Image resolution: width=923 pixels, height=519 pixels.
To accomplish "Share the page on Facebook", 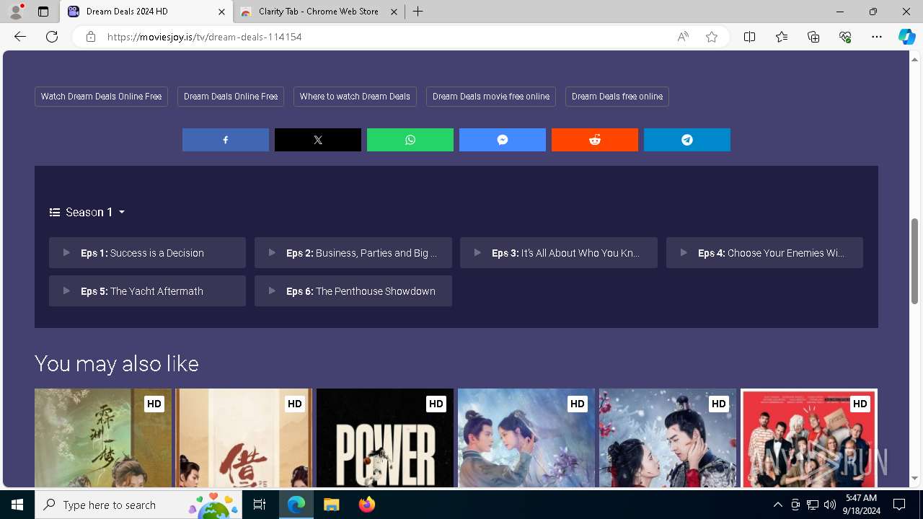I will point(226,140).
